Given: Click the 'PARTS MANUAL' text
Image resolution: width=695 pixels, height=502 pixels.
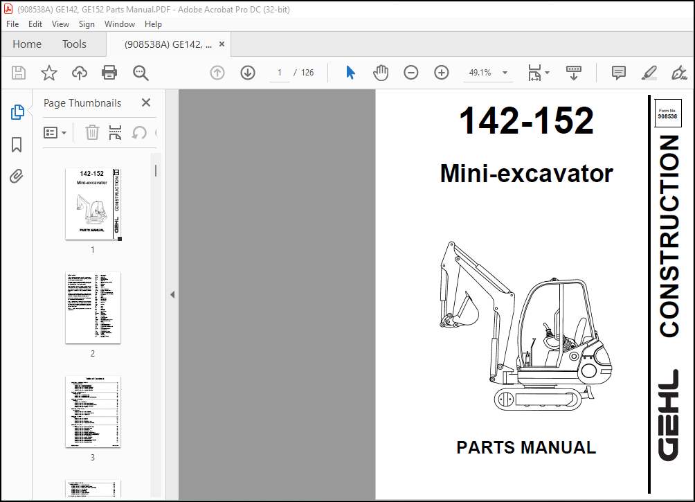Looking at the screenshot, I should tap(526, 447).
